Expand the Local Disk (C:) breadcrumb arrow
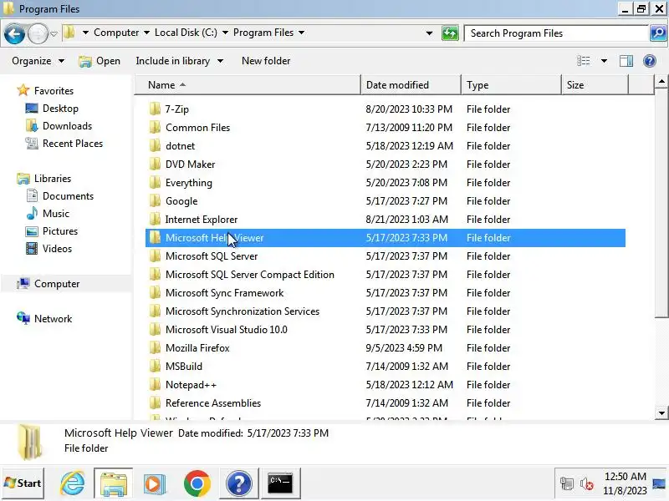 tap(225, 33)
